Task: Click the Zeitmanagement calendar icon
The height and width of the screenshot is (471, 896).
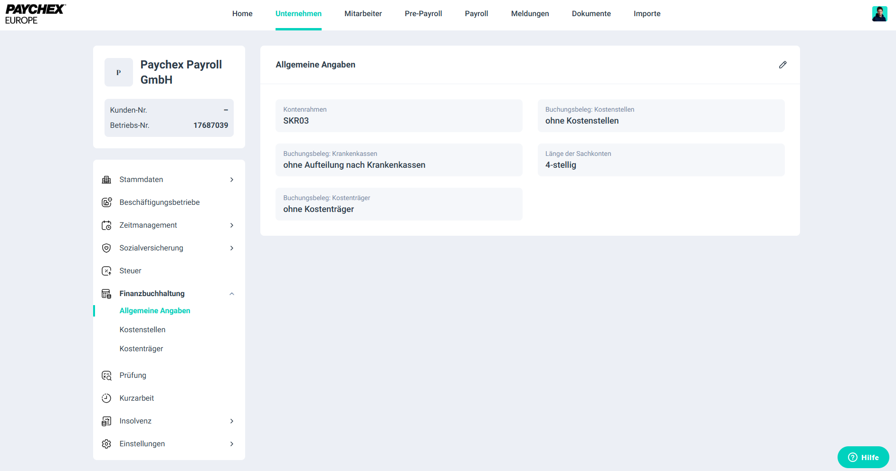Action: coord(106,225)
